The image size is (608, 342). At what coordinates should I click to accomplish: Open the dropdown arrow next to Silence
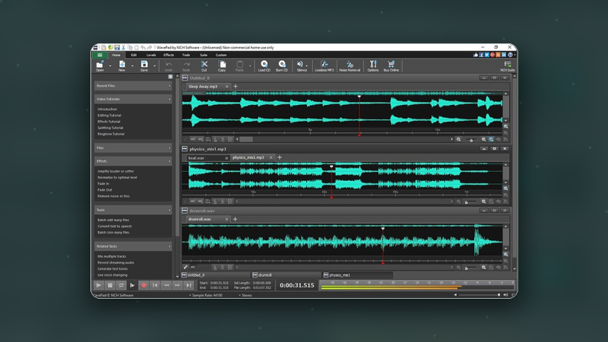tap(306, 66)
